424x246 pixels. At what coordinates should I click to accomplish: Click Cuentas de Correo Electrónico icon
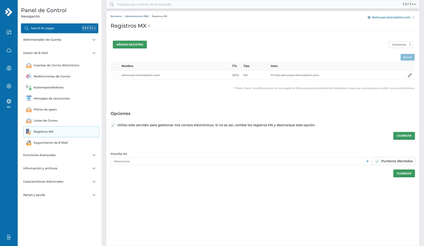[29, 65]
